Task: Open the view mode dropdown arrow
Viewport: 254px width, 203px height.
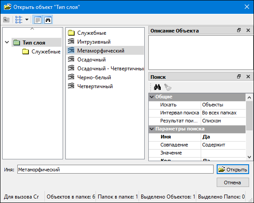Action: [27, 20]
